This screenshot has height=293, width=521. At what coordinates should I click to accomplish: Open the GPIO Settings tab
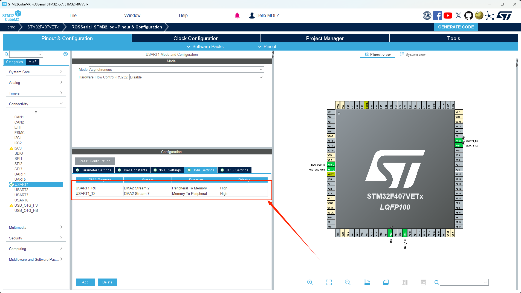(235, 170)
